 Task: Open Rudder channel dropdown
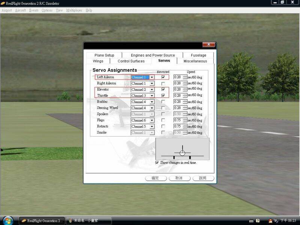pos(152,102)
